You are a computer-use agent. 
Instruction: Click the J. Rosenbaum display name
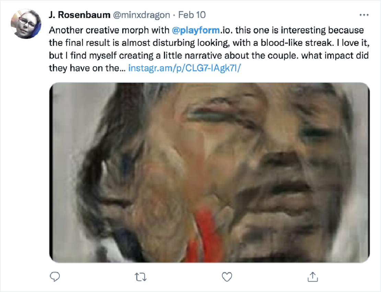click(79, 15)
